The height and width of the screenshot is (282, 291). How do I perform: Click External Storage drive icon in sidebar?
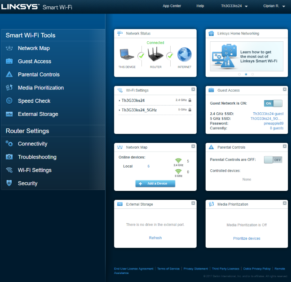coord(9,114)
